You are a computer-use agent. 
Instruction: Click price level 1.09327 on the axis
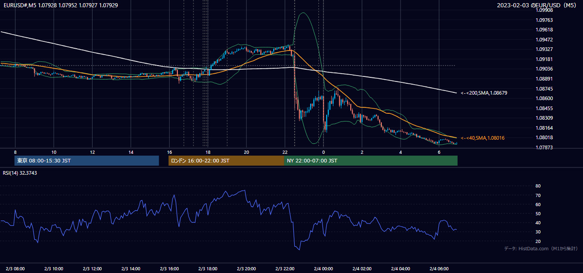click(544, 49)
